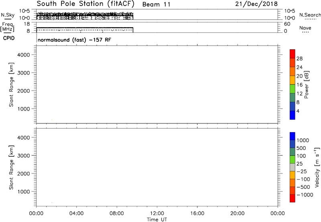Click the '16:00' time axis tick label
321x222 pixels.
(x=197, y=214)
